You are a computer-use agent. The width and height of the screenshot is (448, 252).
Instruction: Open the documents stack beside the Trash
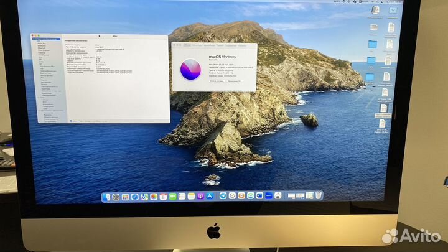309,195
